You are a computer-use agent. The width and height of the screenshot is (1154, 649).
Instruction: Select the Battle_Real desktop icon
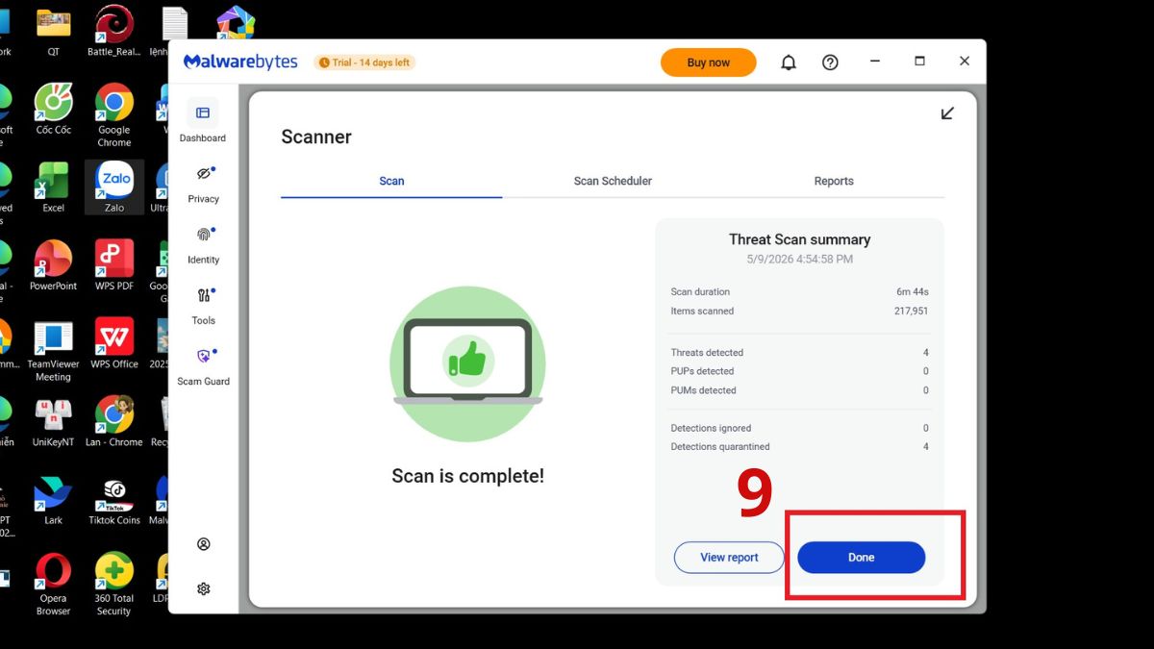point(114,31)
